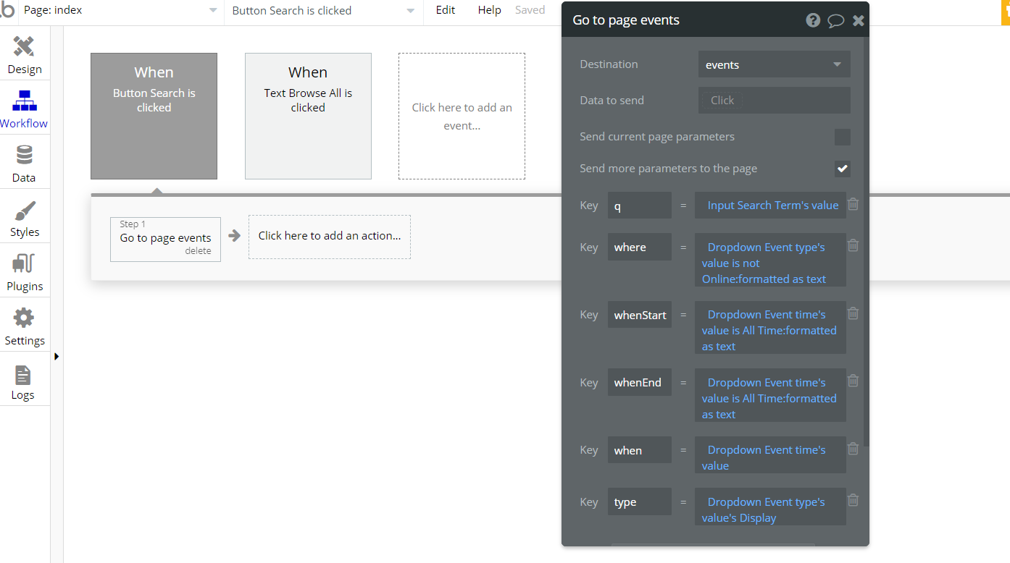Open the comment bubble icon

tap(835, 20)
